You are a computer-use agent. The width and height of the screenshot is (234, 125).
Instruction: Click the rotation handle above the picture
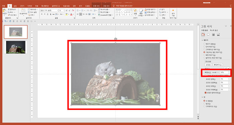116,39
